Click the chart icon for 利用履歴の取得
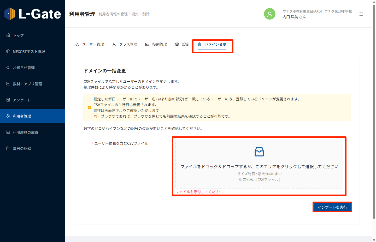 tap(8, 132)
